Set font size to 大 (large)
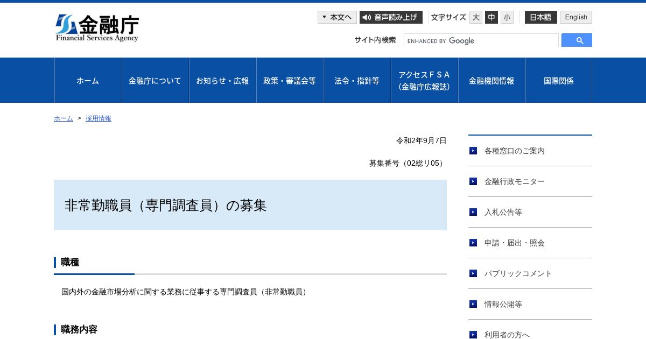The height and width of the screenshot is (339, 646). tap(476, 17)
